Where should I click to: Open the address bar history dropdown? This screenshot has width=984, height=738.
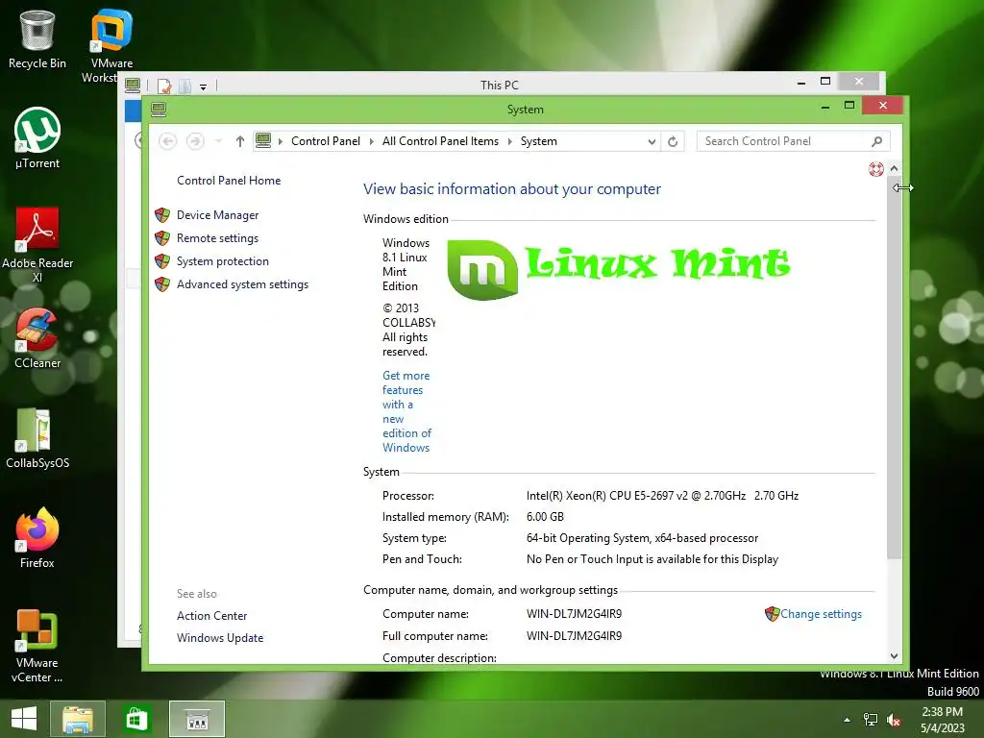[x=652, y=141]
